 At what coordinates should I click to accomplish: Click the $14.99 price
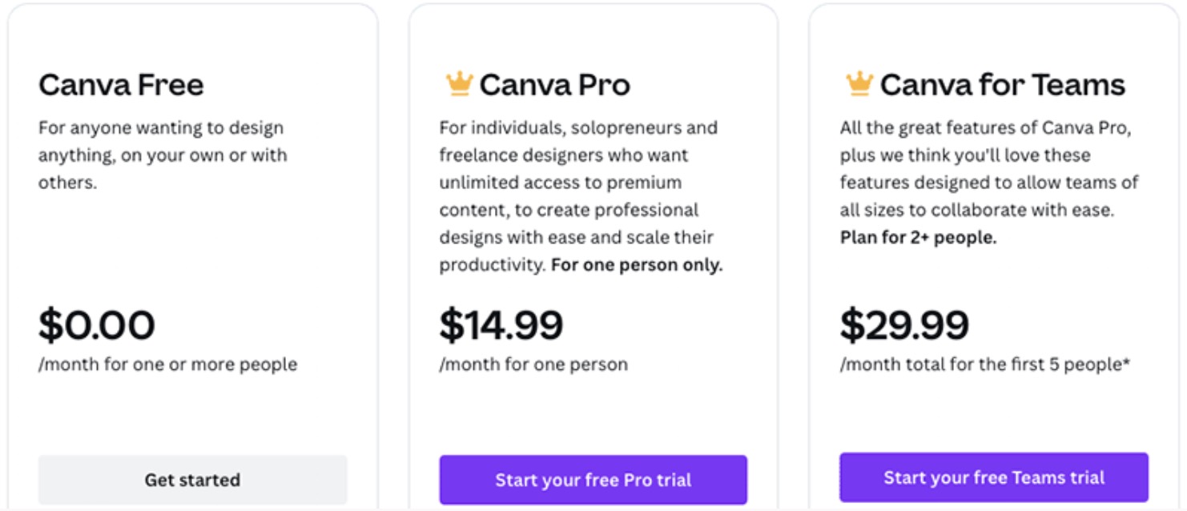point(501,325)
